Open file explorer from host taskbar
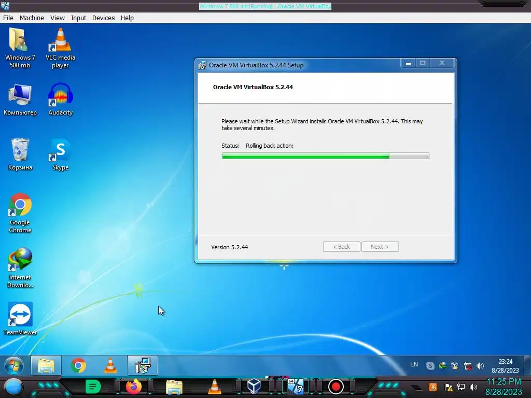The width and height of the screenshot is (531, 398). point(174,387)
